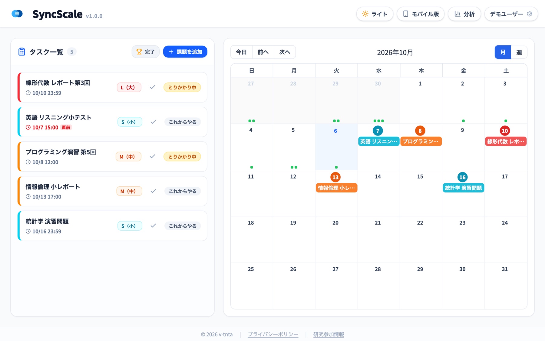The image size is (545, 341).
Task: Open the 英語 リスニン… event on the 7th
Action: (x=379, y=141)
